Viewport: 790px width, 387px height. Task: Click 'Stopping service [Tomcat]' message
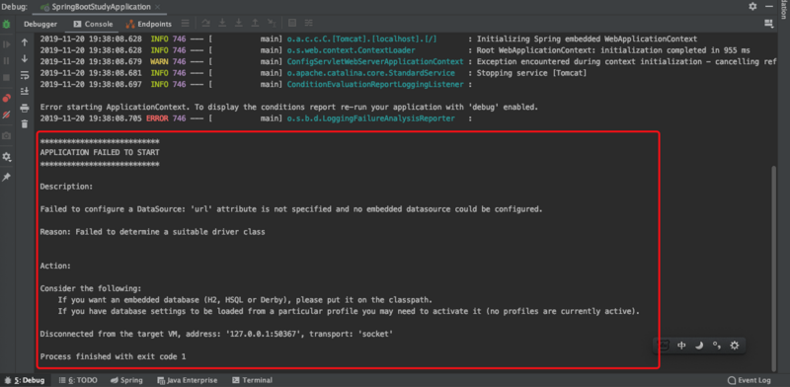point(531,73)
